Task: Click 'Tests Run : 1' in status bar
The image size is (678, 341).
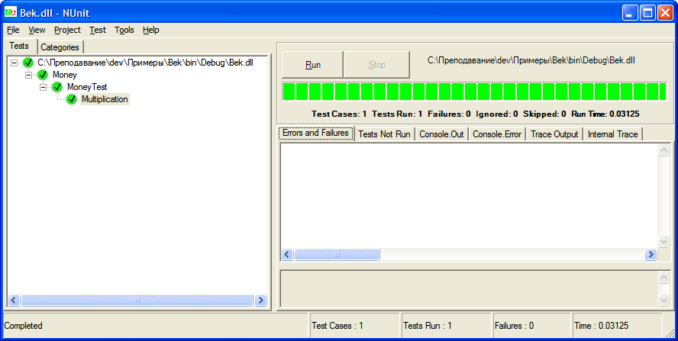Action: [428, 326]
